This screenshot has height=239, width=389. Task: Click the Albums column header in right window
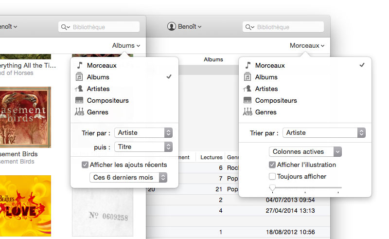click(213, 59)
